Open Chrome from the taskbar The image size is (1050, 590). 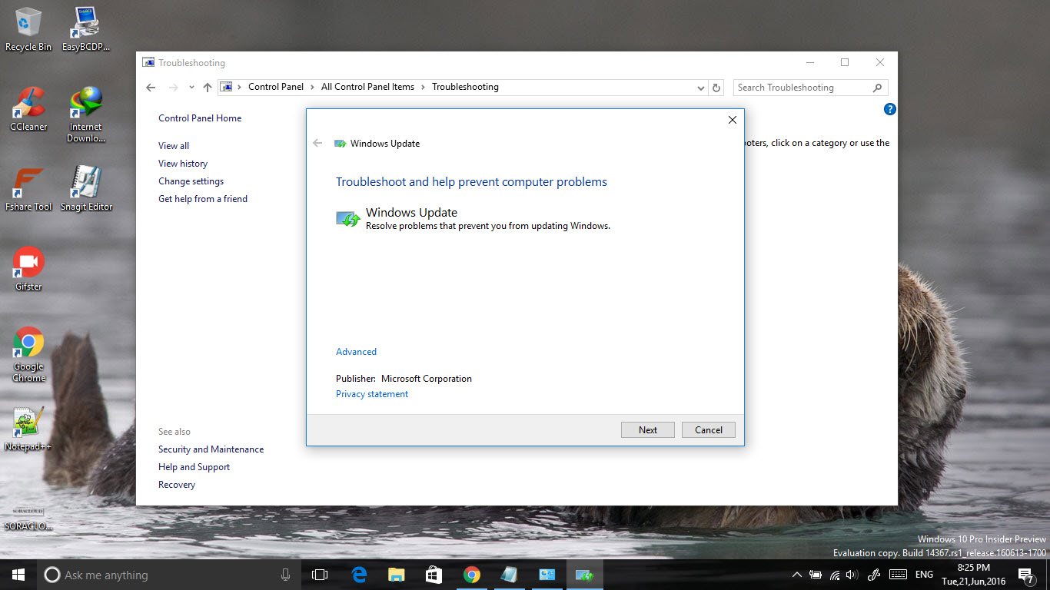472,575
